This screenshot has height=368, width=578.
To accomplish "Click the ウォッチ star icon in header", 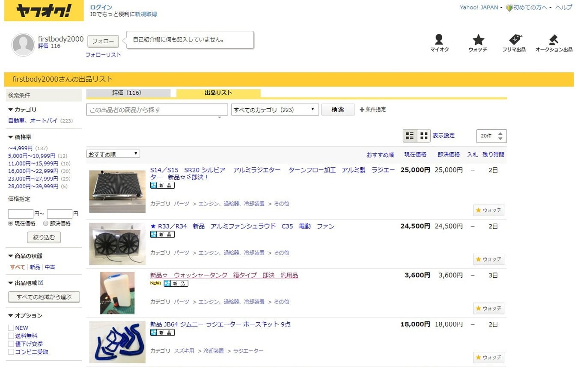I will [478, 40].
